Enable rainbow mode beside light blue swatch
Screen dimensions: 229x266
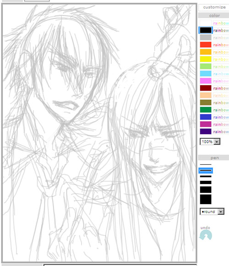click(221, 74)
